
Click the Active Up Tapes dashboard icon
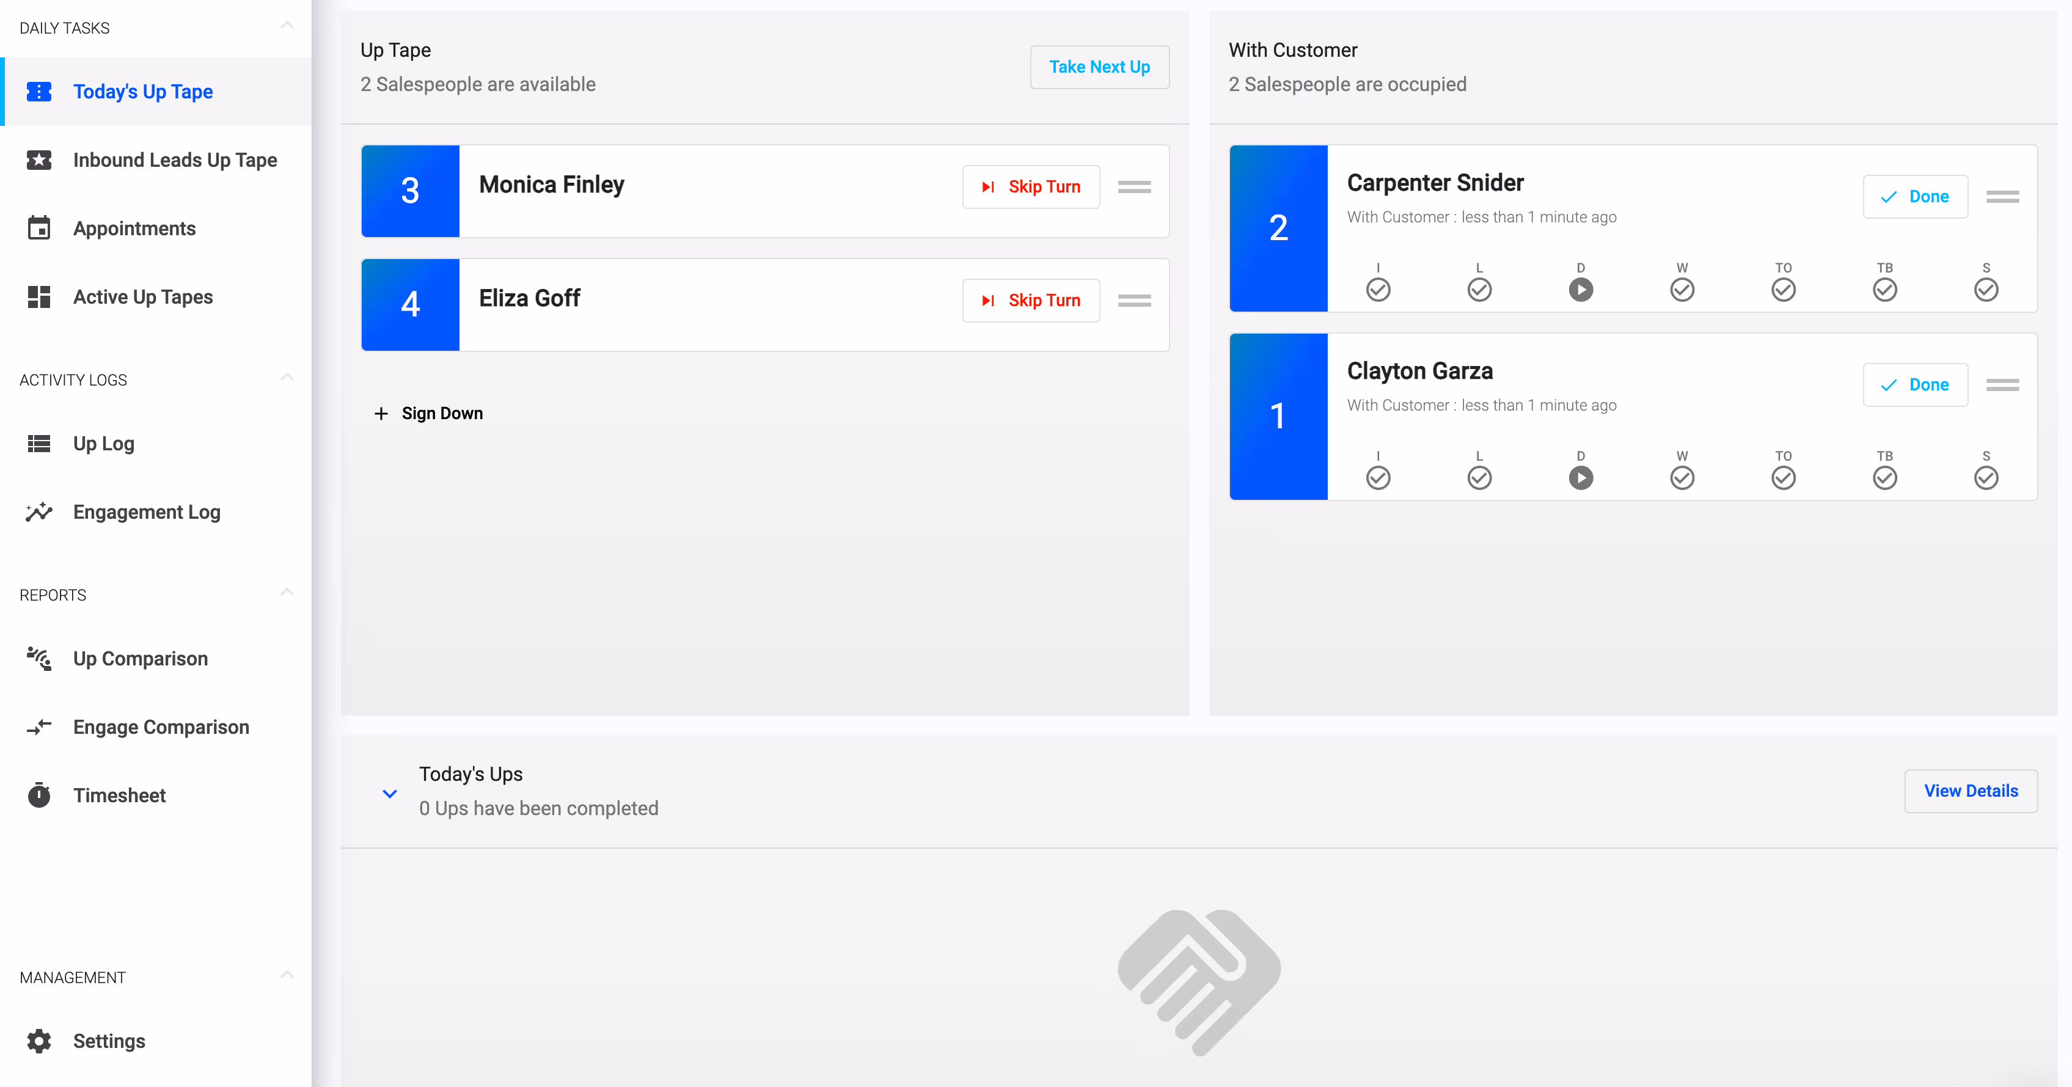point(38,297)
